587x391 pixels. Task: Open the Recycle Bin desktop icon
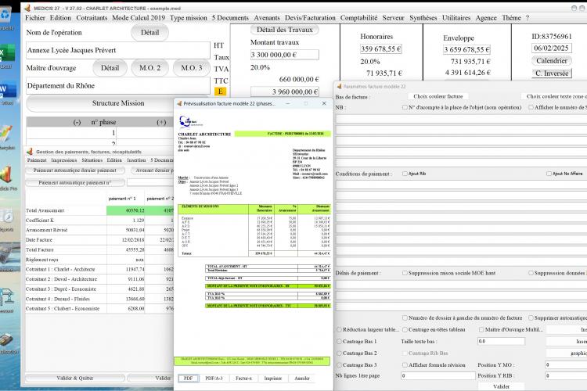(5, 15)
